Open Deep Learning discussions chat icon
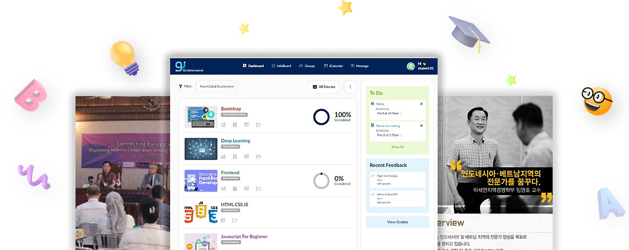Screen dimensions: 629x250 click(247, 156)
